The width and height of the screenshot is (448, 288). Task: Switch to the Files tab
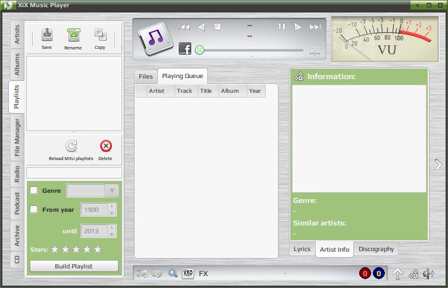[x=146, y=77]
